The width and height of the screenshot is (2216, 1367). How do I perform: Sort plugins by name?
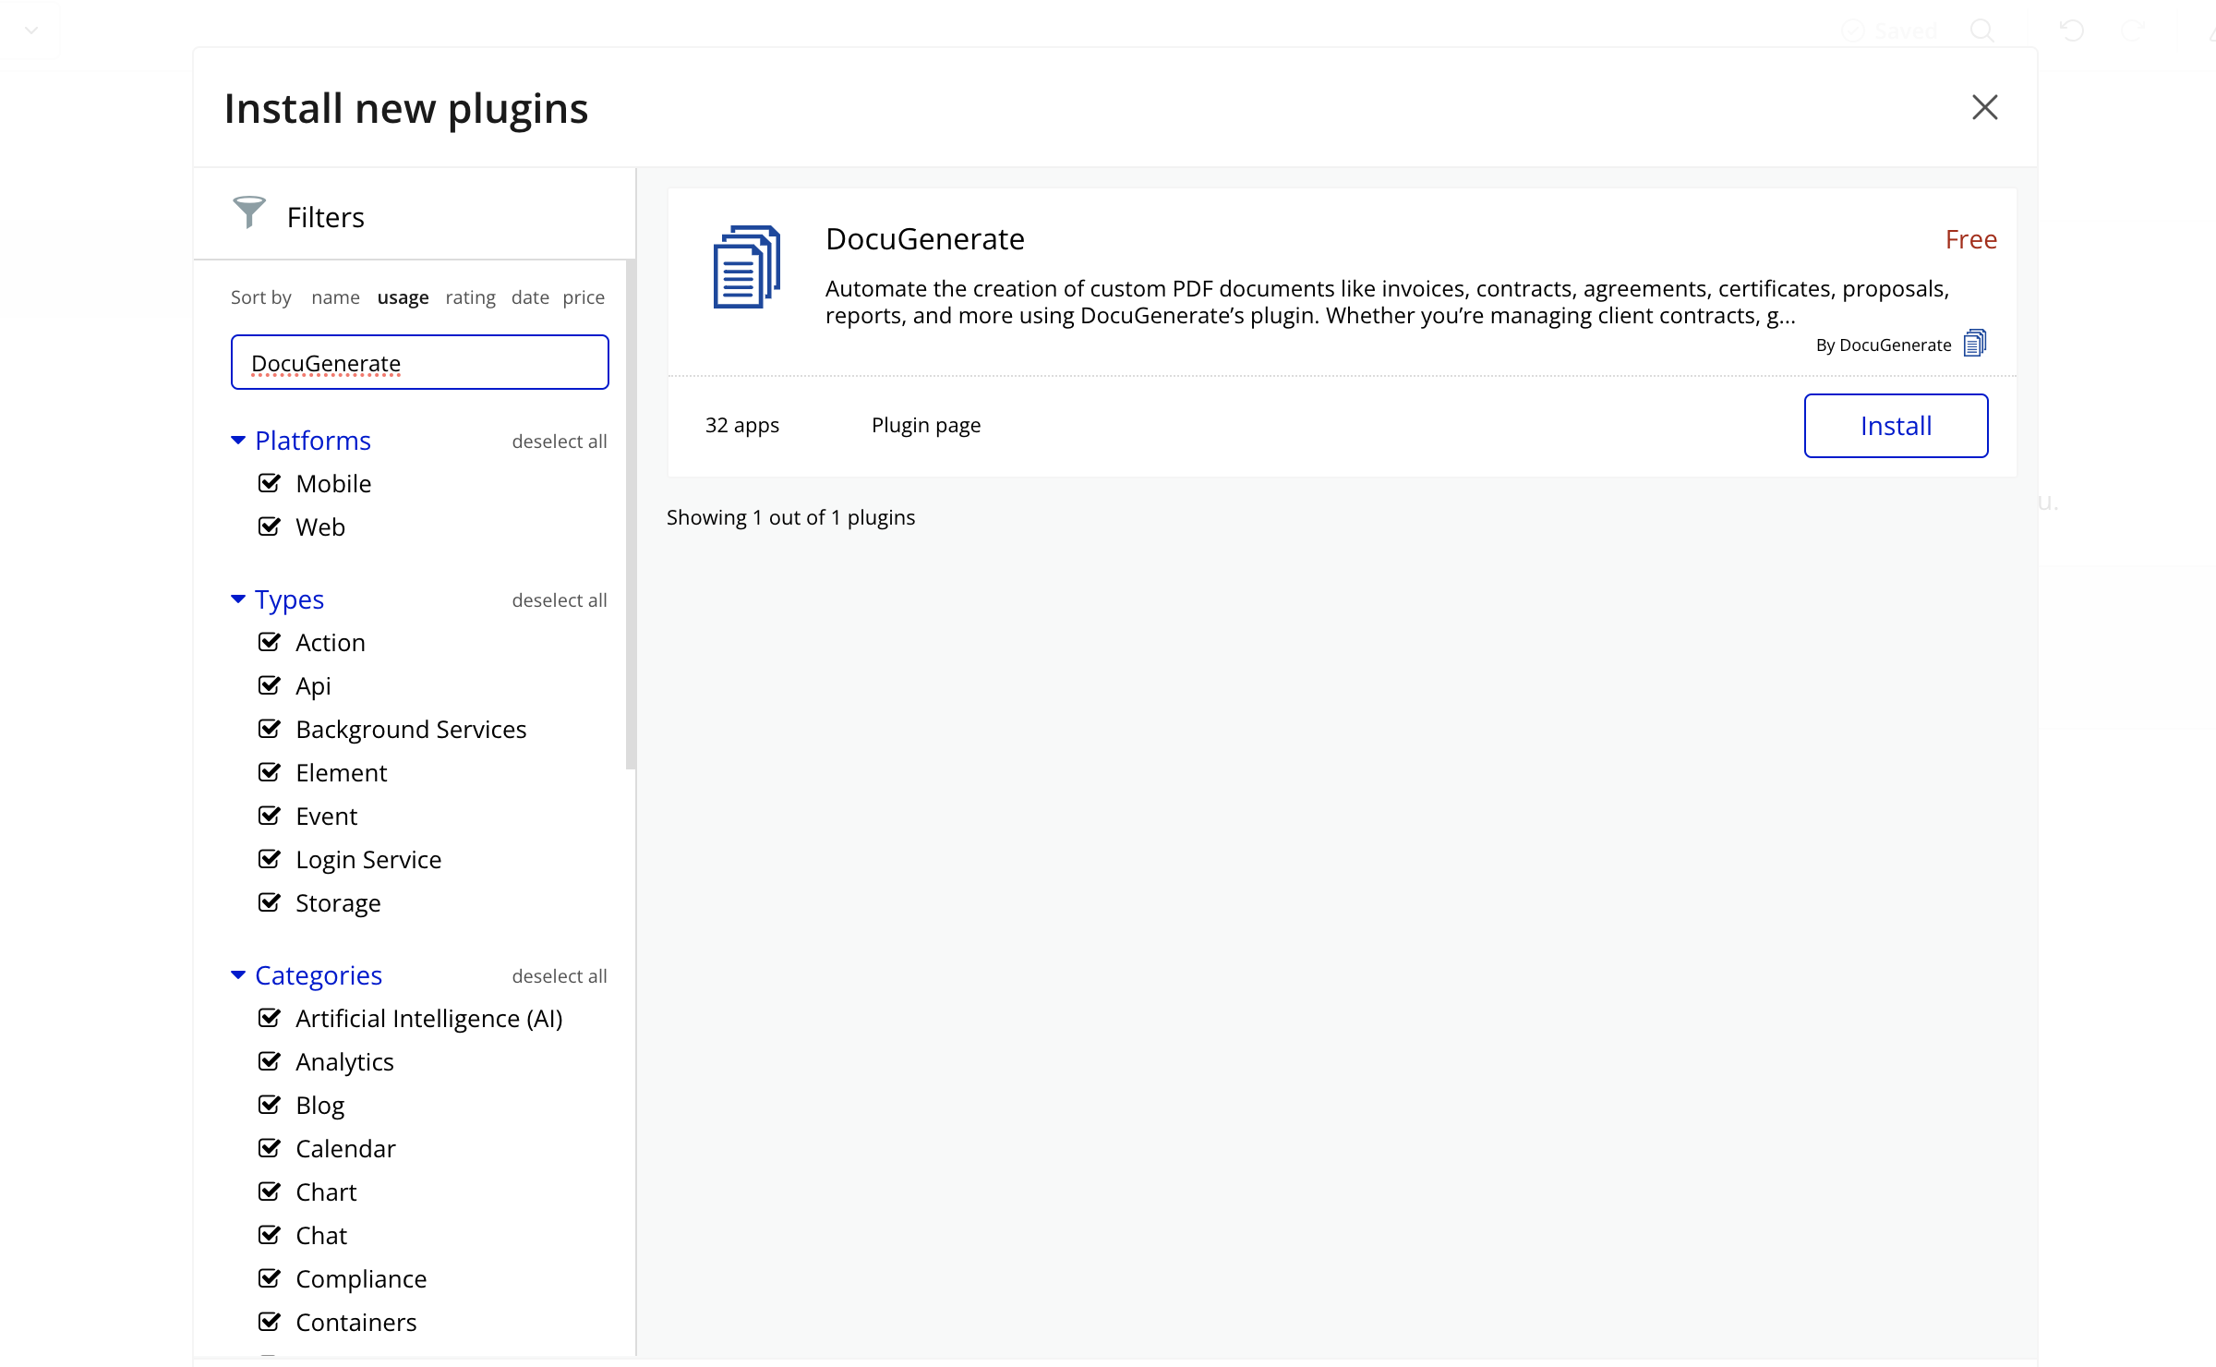click(335, 297)
